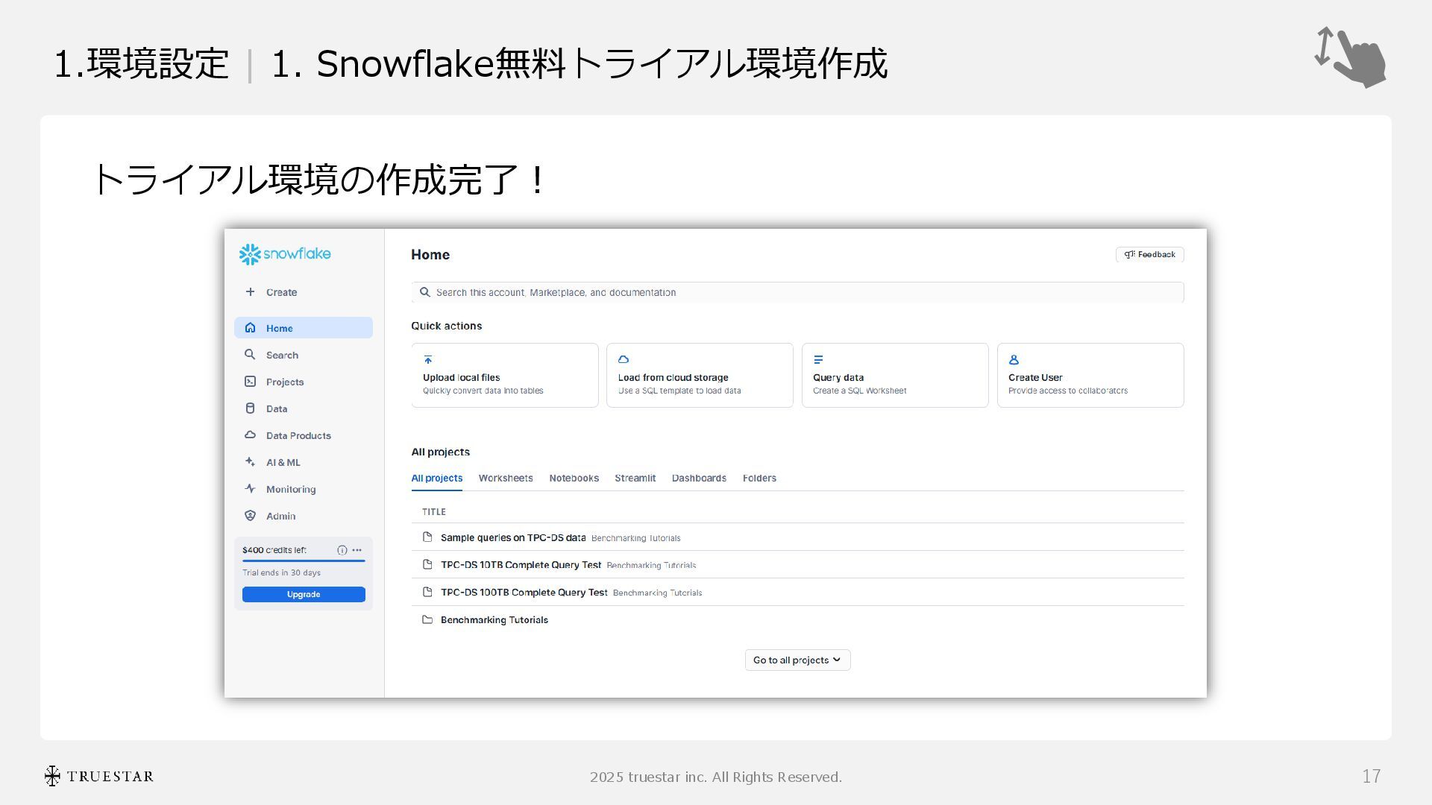The image size is (1432, 805).
Task: Click the credits remaining progress bar
Action: [304, 561]
